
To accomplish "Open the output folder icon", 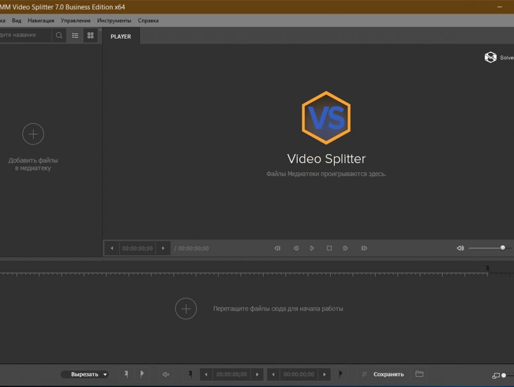I will 419,374.
